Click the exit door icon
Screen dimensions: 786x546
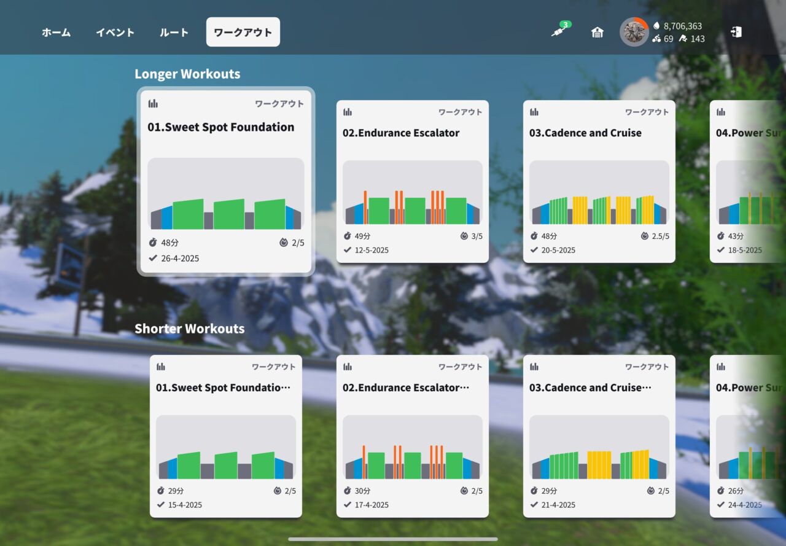click(736, 32)
